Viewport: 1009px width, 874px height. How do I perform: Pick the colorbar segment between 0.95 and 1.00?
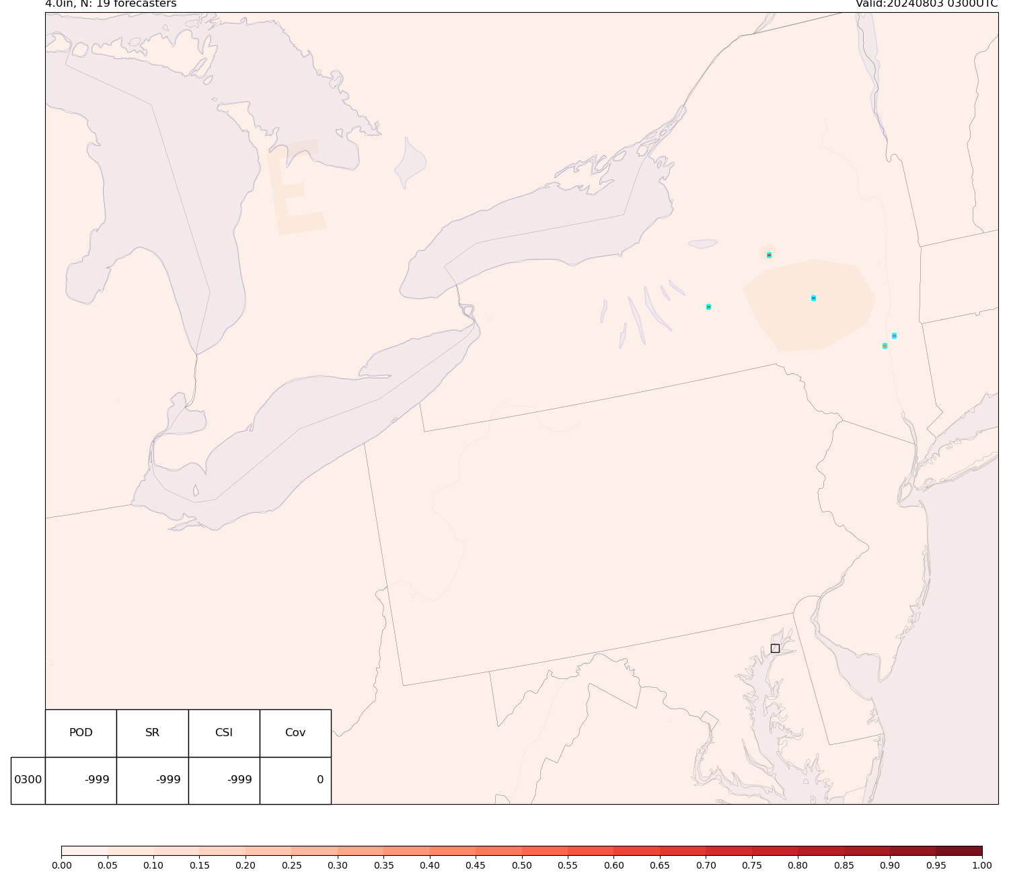point(959,850)
